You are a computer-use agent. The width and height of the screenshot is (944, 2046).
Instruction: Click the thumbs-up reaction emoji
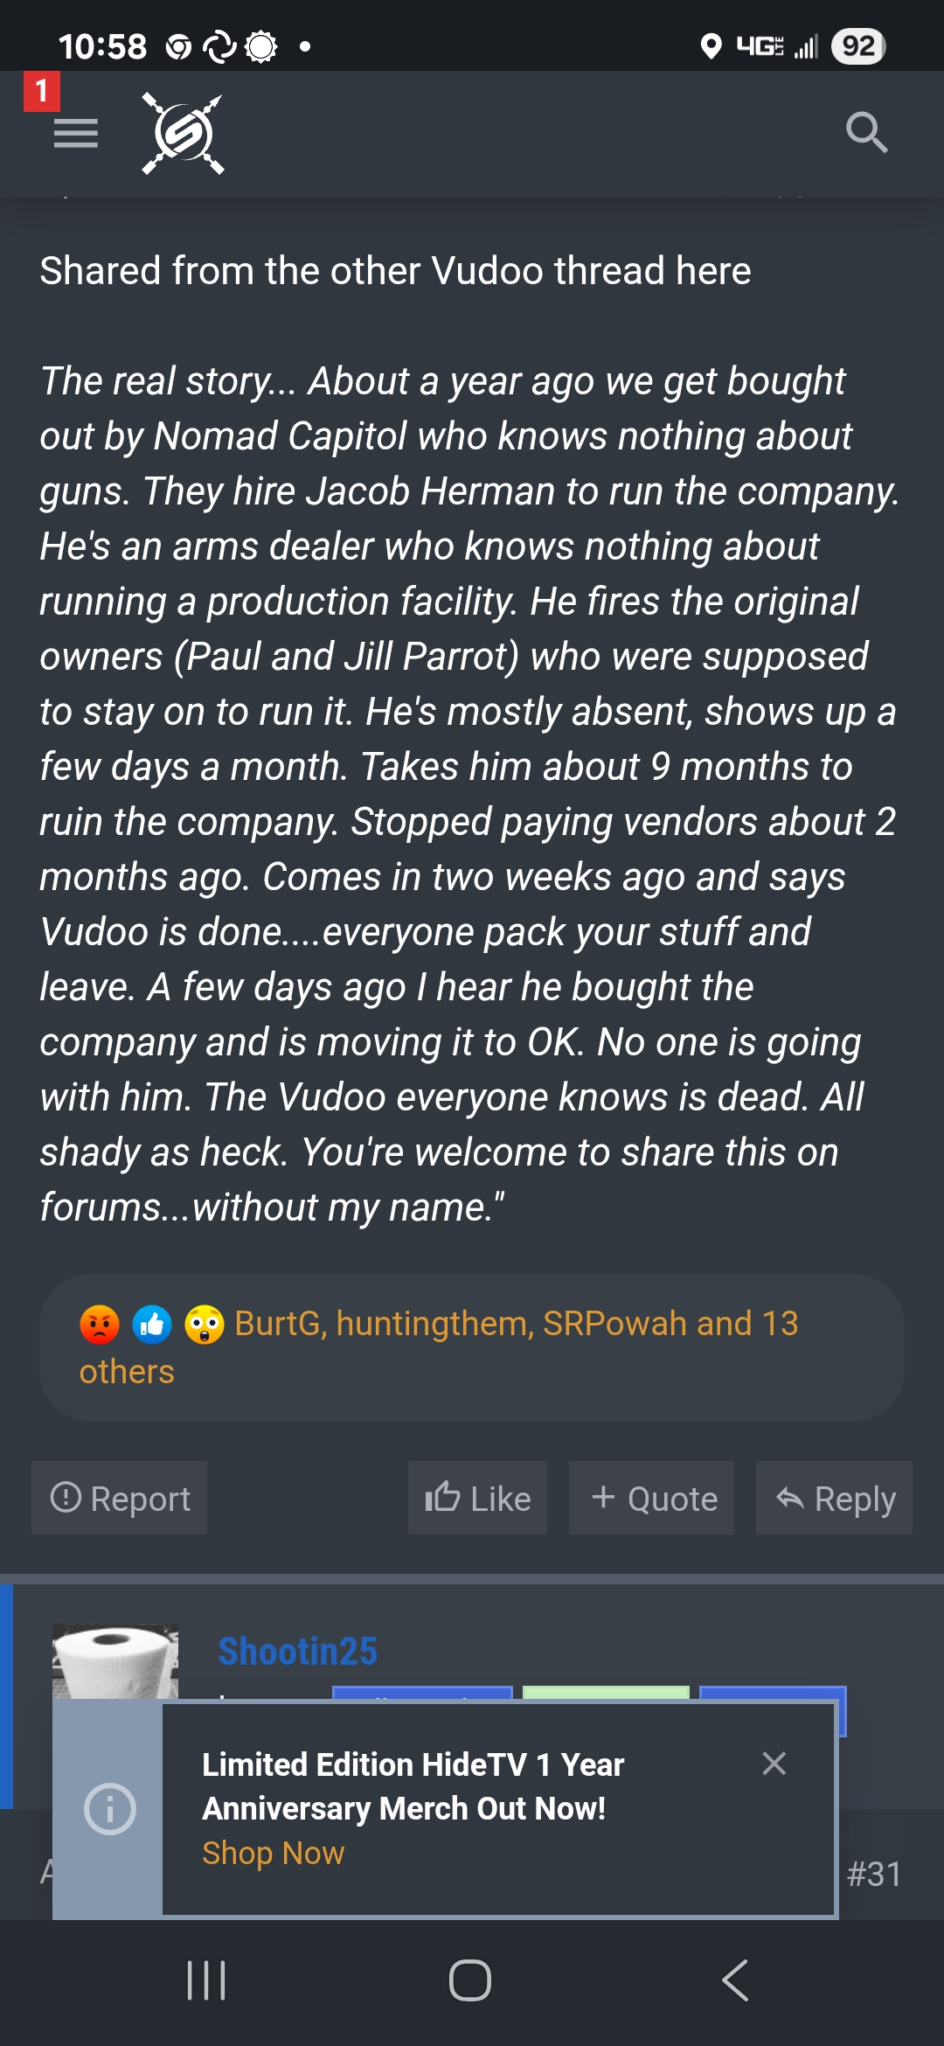152,1325
